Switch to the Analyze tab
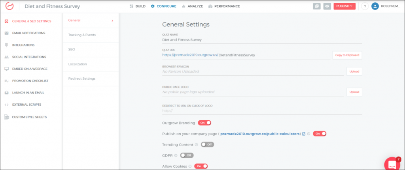Viewport: 405px width, 170px height. [193, 6]
